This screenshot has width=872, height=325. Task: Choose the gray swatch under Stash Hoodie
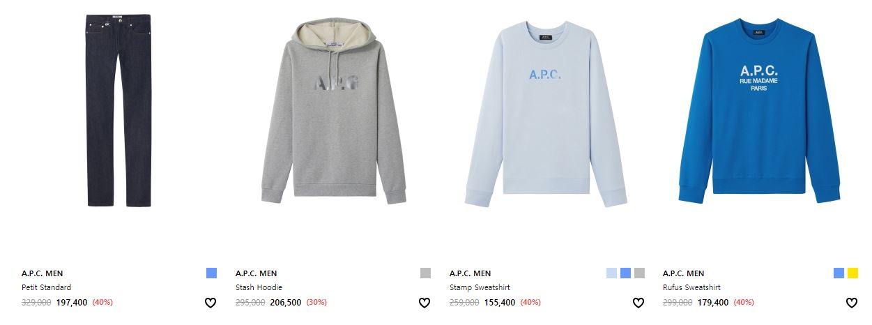426,273
